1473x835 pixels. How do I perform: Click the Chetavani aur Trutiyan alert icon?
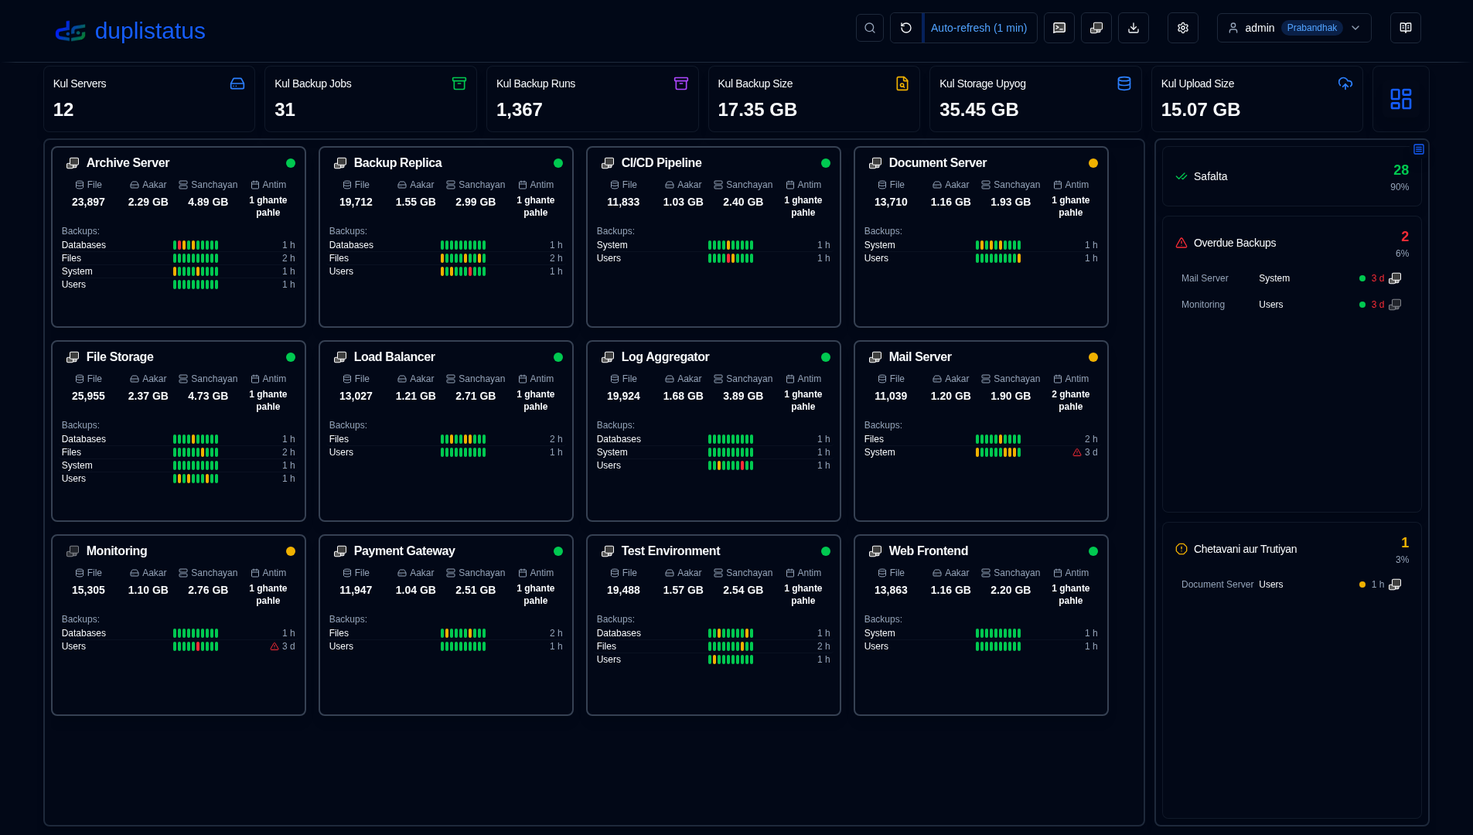point(1181,549)
